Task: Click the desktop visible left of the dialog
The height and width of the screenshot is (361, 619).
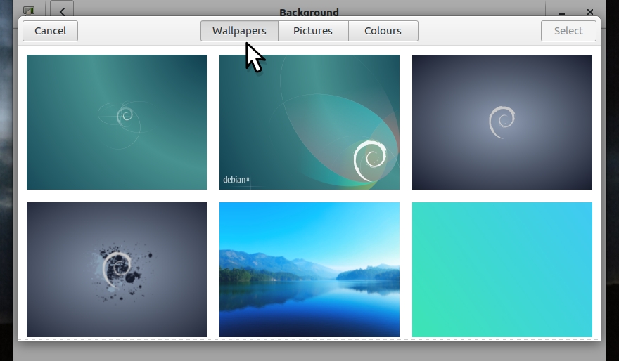Action: (x=8, y=176)
